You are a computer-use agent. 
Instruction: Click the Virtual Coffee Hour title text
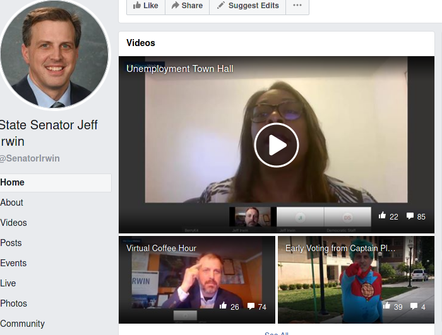tap(161, 248)
